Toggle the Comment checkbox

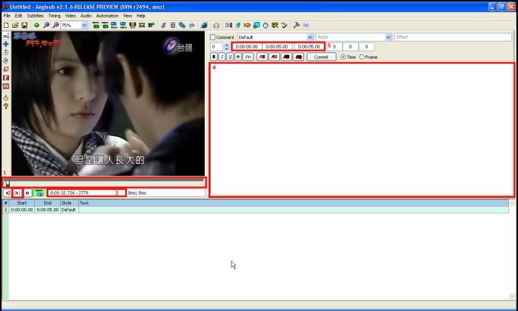pyautogui.click(x=213, y=38)
